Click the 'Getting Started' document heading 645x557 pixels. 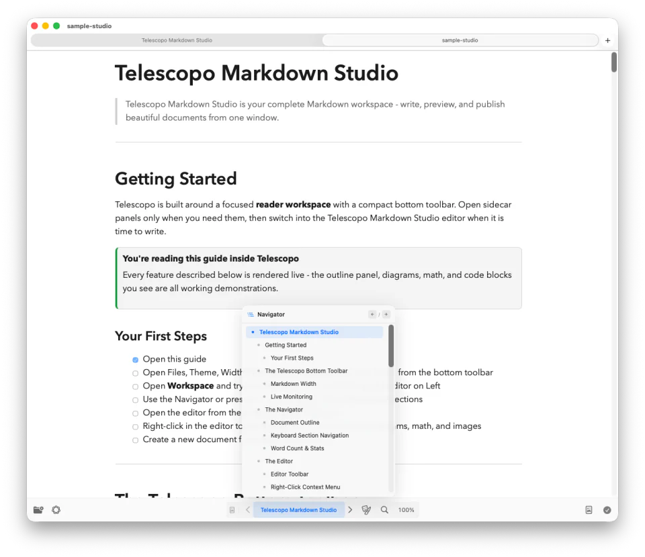(175, 179)
